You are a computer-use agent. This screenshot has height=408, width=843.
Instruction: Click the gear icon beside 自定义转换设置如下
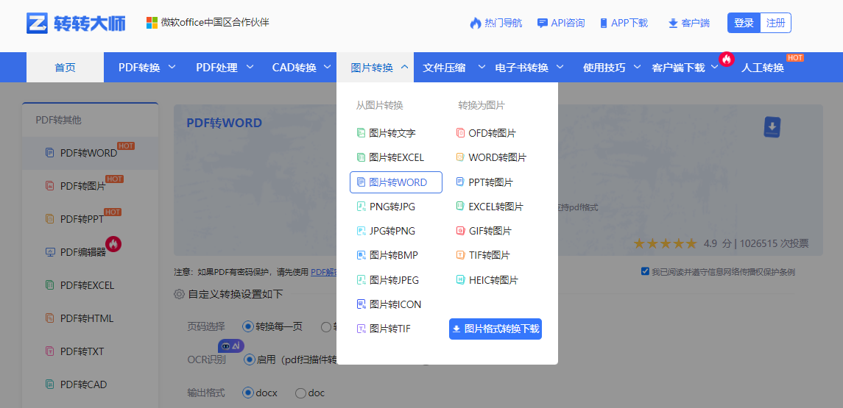(179, 294)
